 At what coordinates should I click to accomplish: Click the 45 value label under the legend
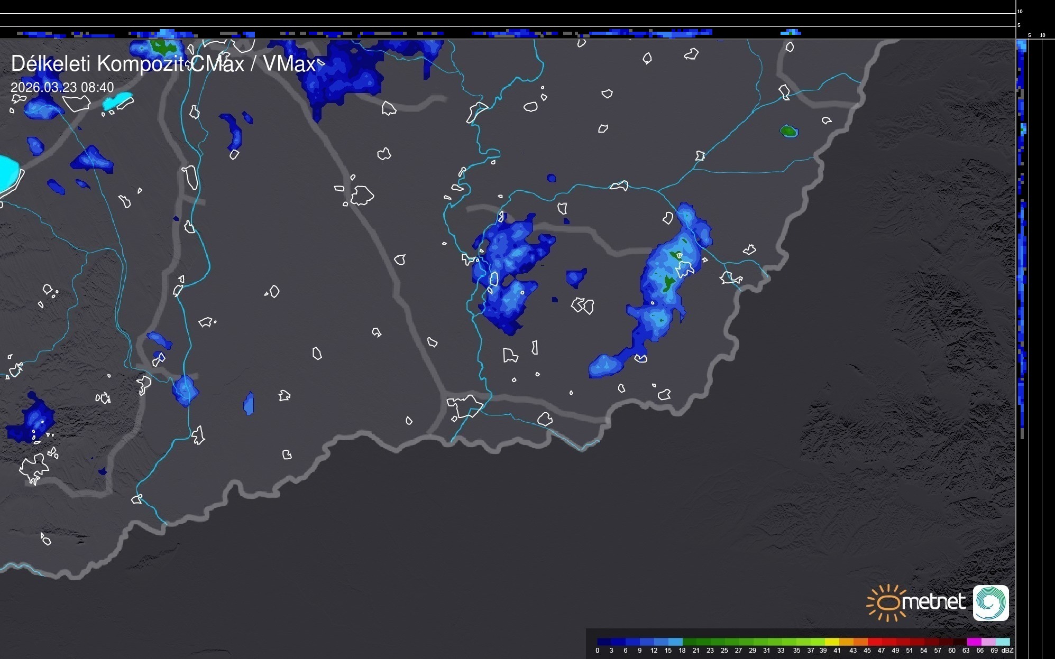(x=867, y=651)
